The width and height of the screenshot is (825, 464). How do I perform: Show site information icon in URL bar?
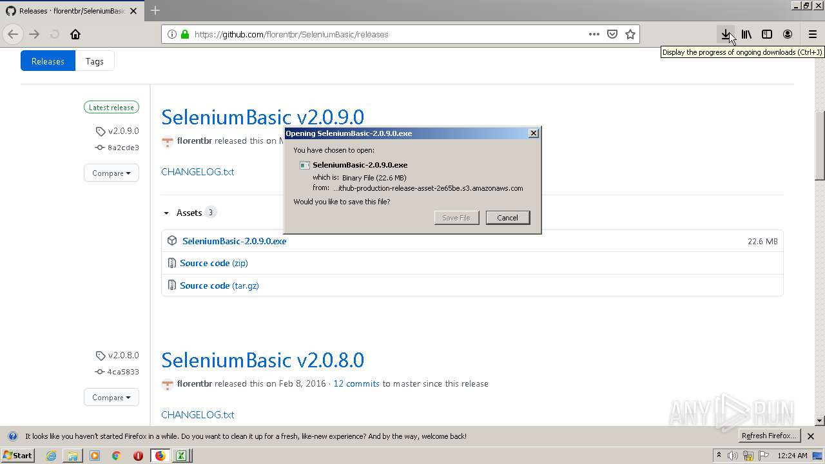172,34
